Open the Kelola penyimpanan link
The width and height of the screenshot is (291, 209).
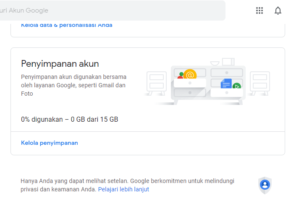pos(50,143)
